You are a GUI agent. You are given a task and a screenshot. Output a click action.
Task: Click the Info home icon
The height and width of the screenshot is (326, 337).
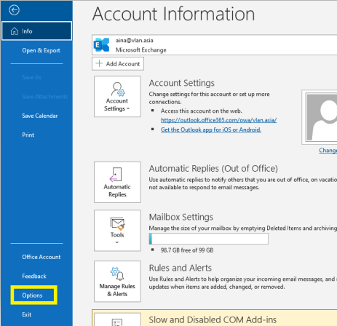(15, 31)
